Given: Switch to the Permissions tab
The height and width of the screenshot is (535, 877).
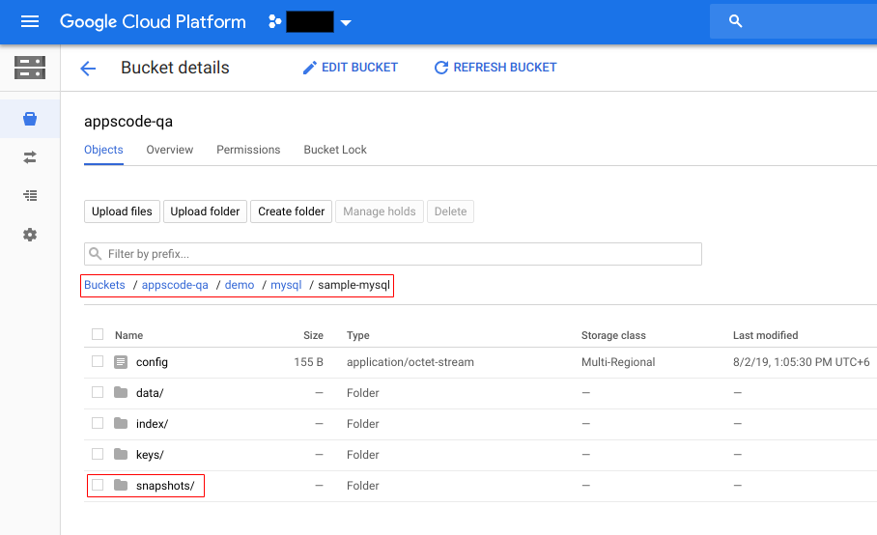Looking at the screenshot, I should (x=248, y=150).
